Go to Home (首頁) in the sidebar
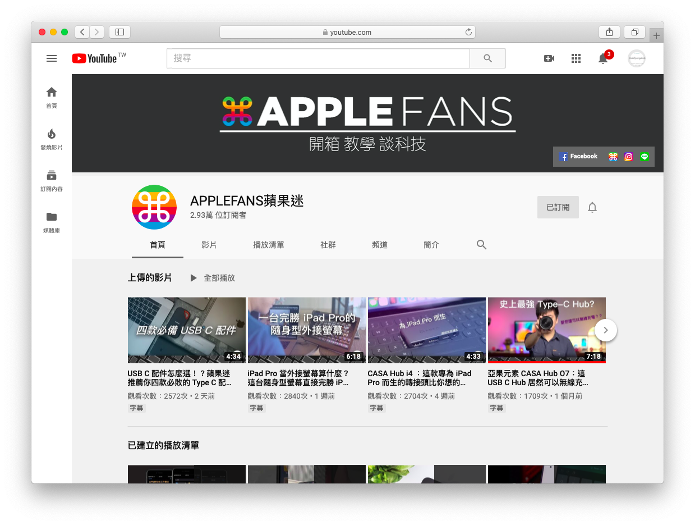Viewport: 695px width, 525px height. coord(52,97)
